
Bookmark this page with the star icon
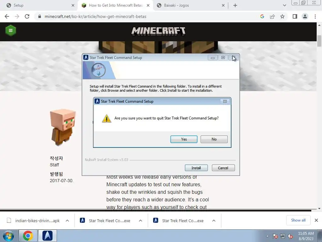click(282, 16)
